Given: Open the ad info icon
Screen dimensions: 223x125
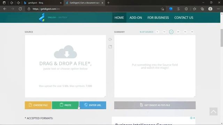Looking at the screenshot, I should pyautogui.click(x=191, y=118).
